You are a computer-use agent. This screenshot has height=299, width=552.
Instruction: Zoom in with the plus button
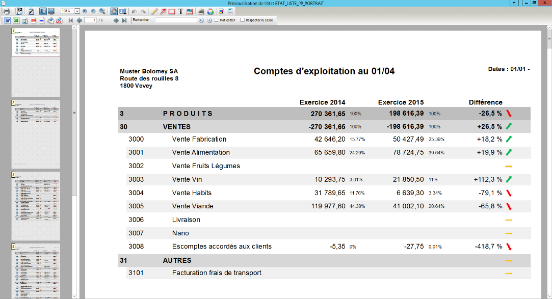85,11
